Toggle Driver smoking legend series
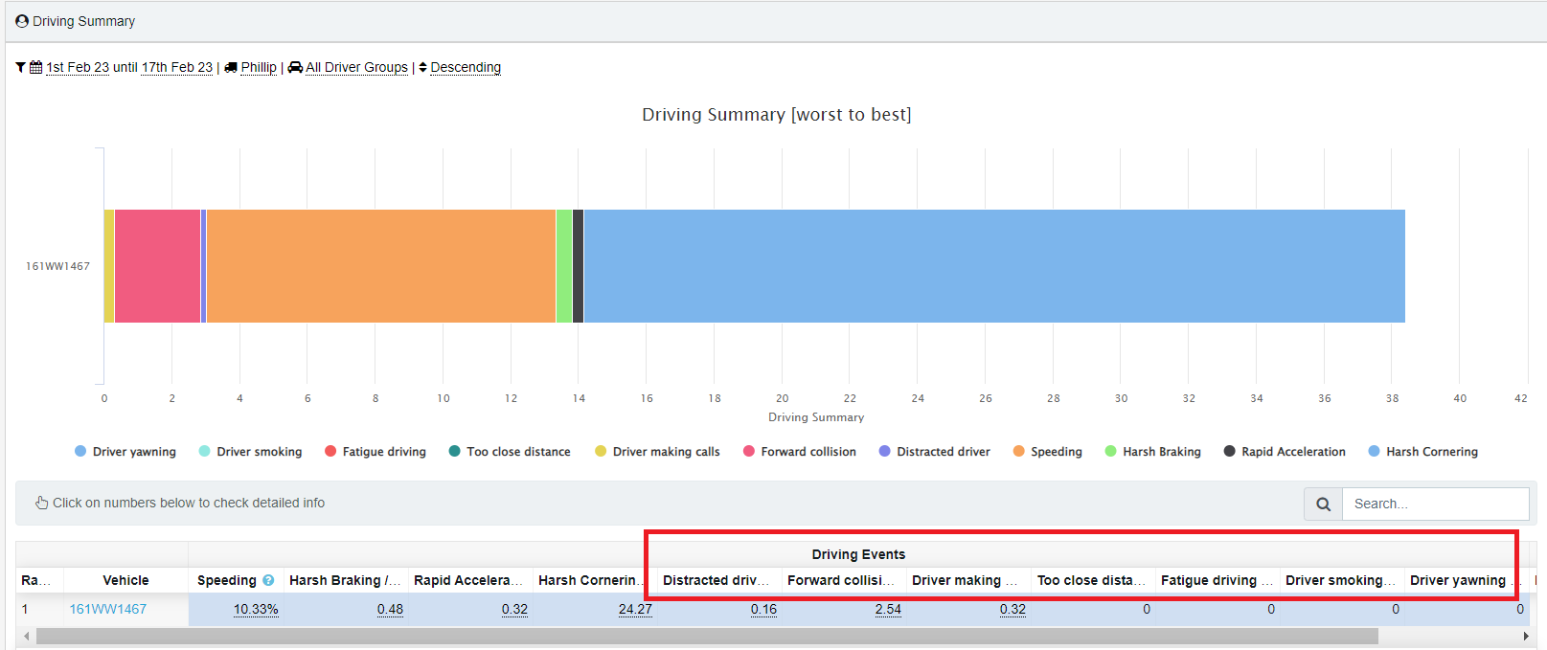 pyautogui.click(x=250, y=452)
